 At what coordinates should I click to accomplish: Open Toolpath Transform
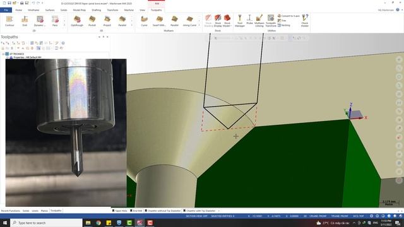click(x=271, y=21)
